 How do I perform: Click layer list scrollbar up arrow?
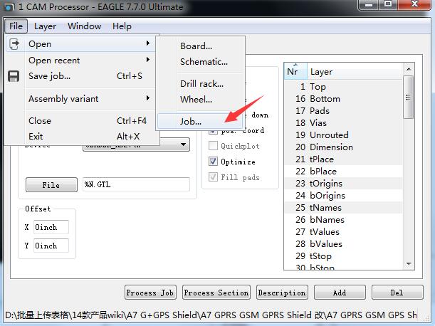409,69
